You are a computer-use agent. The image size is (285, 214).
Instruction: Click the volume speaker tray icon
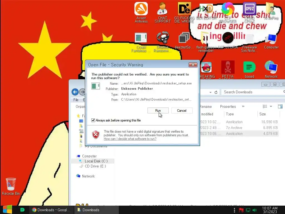pyautogui.click(x=255, y=210)
